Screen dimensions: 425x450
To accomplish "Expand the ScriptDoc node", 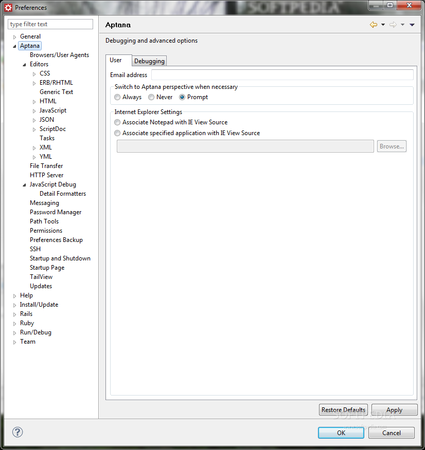I will 34,129.
